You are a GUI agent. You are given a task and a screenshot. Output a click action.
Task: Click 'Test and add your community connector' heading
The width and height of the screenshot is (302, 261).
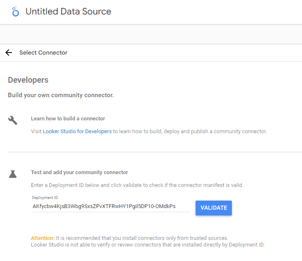pos(79,172)
